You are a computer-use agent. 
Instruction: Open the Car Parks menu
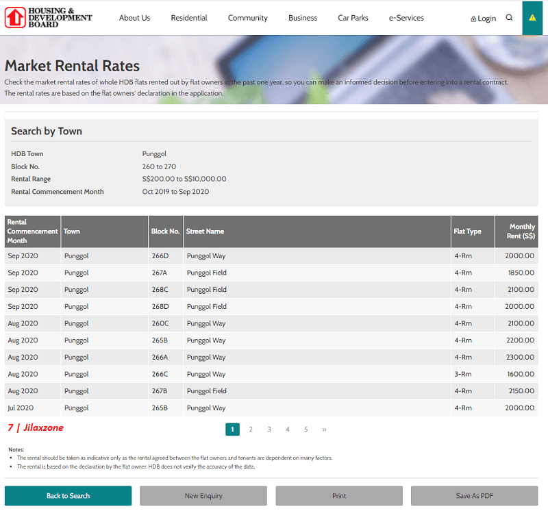(353, 18)
